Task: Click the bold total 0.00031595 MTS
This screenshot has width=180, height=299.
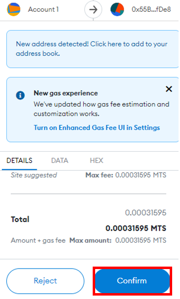Action: [136, 228]
